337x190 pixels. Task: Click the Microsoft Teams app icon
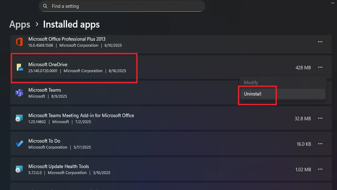point(19,93)
